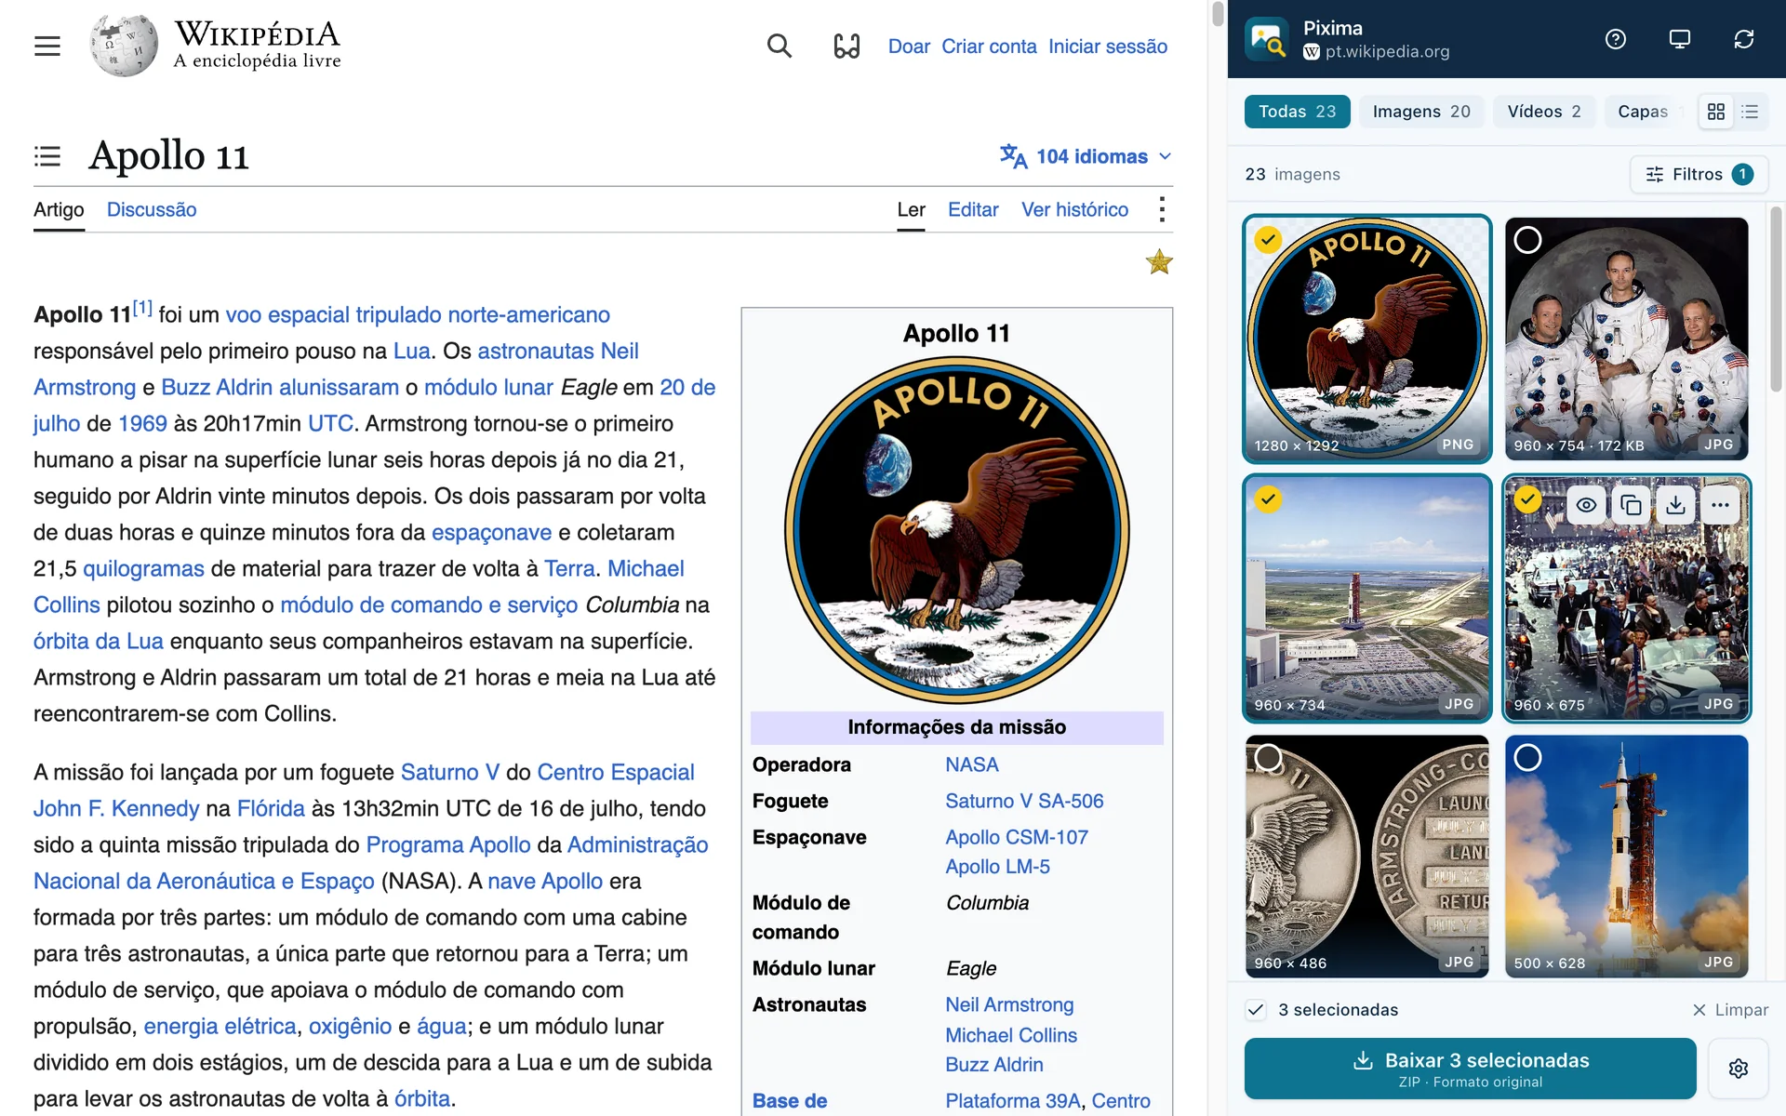Download the parade photo individually
Screen dimensions: 1786x1116
click(1675, 505)
